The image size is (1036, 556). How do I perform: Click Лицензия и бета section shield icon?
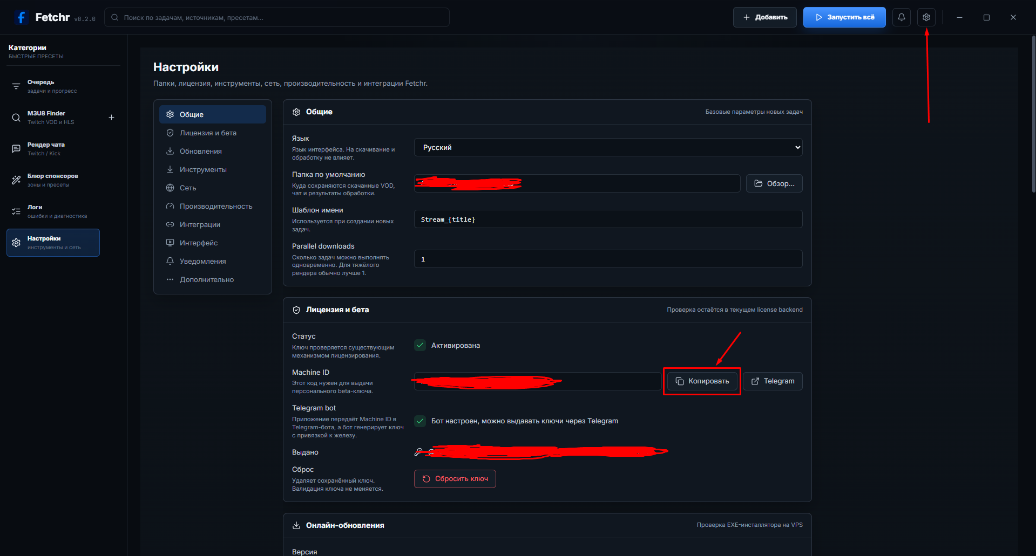point(296,310)
